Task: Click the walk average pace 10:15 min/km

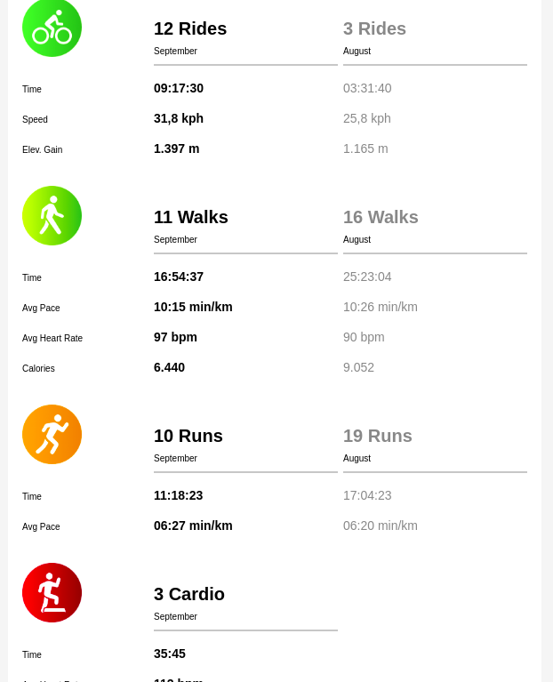Action: click(x=193, y=307)
